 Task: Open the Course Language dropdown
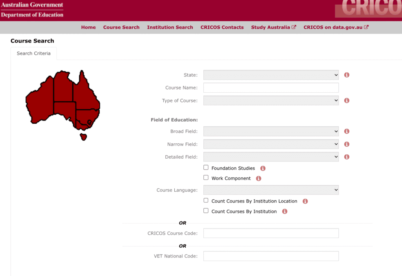271,190
